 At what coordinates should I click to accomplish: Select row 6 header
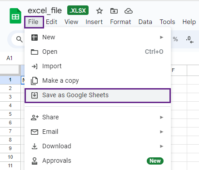tap(10, 123)
